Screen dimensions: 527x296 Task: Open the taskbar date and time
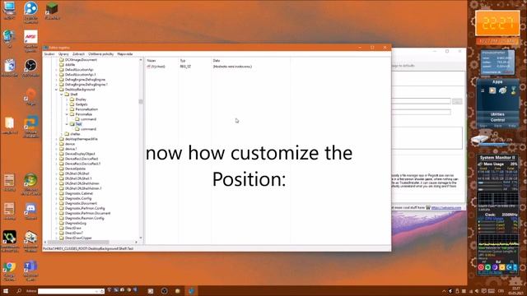pyautogui.click(x=516, y=291)
